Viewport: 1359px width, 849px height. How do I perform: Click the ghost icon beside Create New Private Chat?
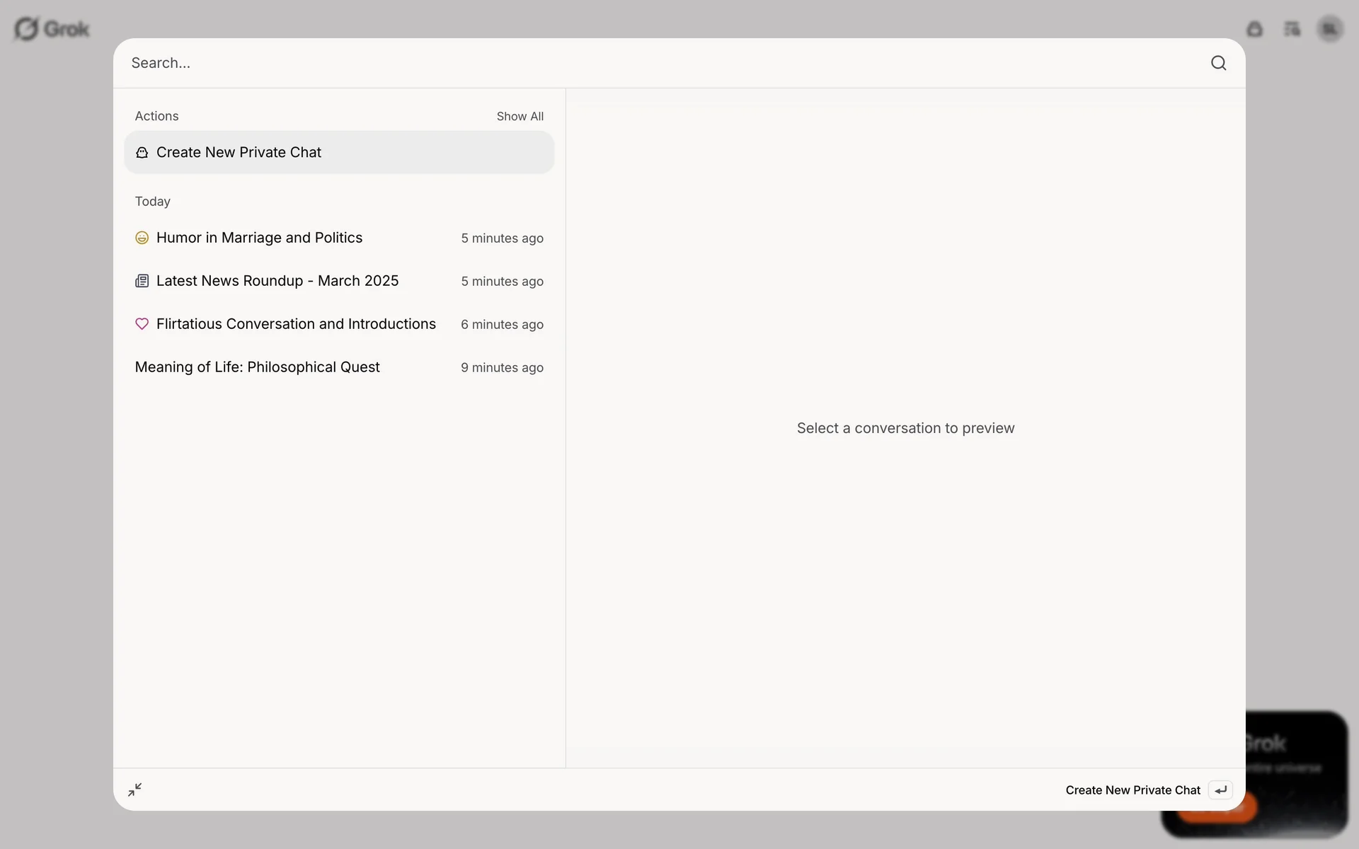pos(142,153)
